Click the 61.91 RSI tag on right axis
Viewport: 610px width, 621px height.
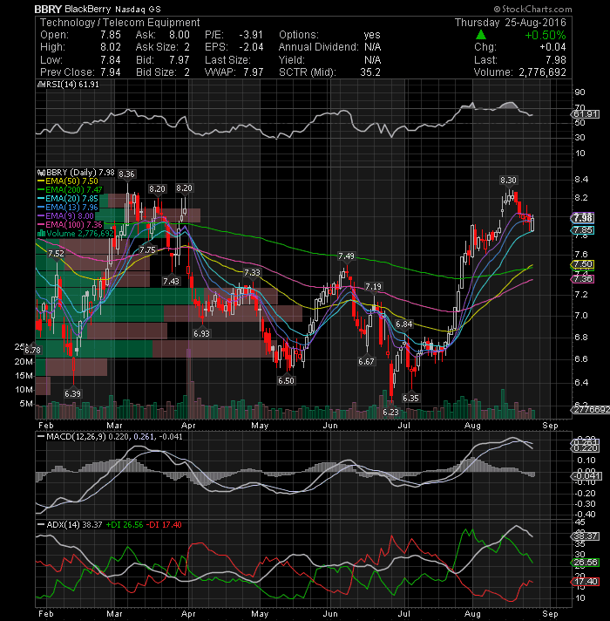(586, 114)
